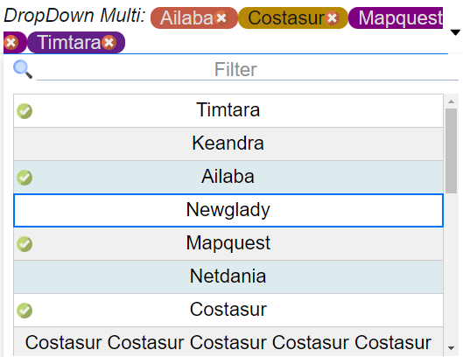Click the Timtara tag label
The height and width of the screenshot is (357, 463).
pyautogui.click(x=70, y=43)
